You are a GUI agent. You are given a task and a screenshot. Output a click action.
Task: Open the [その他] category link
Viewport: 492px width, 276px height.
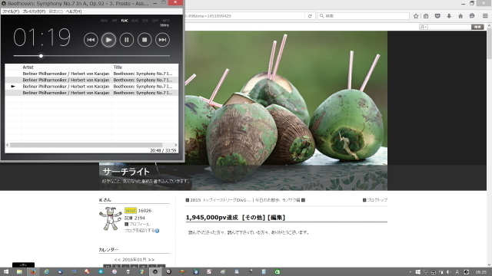[x=254, y=218]
